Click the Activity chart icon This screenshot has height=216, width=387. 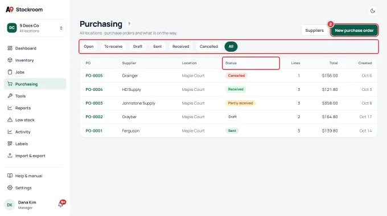[x=10, y=132]
